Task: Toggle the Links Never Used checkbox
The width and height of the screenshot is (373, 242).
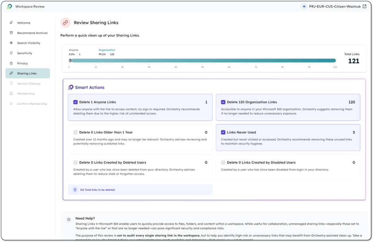Action: tap(223, 132)
